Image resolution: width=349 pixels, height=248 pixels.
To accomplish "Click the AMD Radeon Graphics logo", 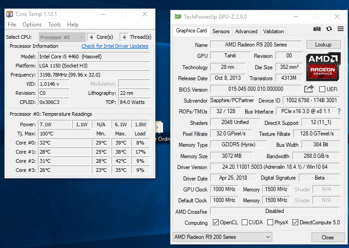I will [323, 67].
